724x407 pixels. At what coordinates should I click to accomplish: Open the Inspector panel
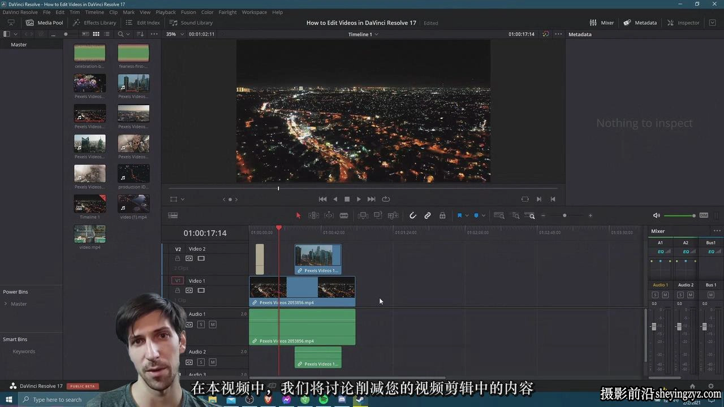pos(683,23)
